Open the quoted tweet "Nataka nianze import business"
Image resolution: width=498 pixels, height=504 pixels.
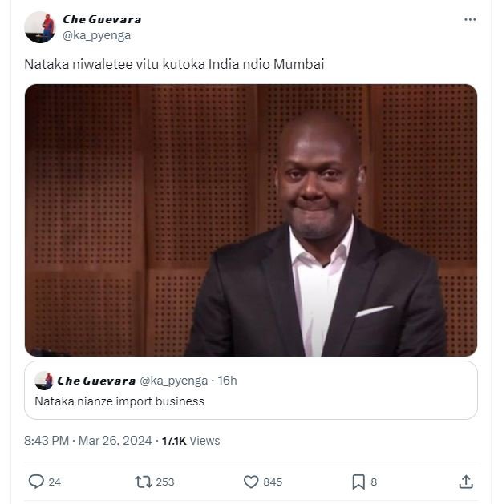[251, 401]
